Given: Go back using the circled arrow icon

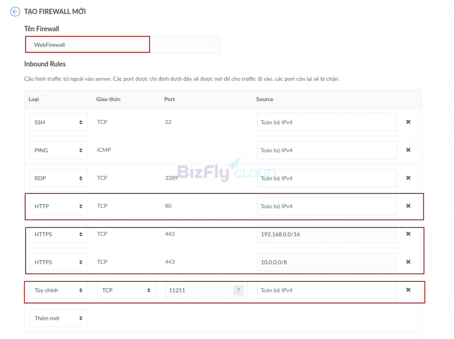Looking at the screenshot, I should (15, 11).
